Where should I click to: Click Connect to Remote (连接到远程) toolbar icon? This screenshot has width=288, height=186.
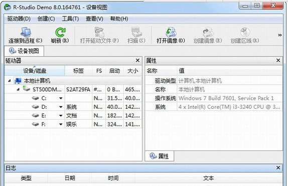pos(26,32)
